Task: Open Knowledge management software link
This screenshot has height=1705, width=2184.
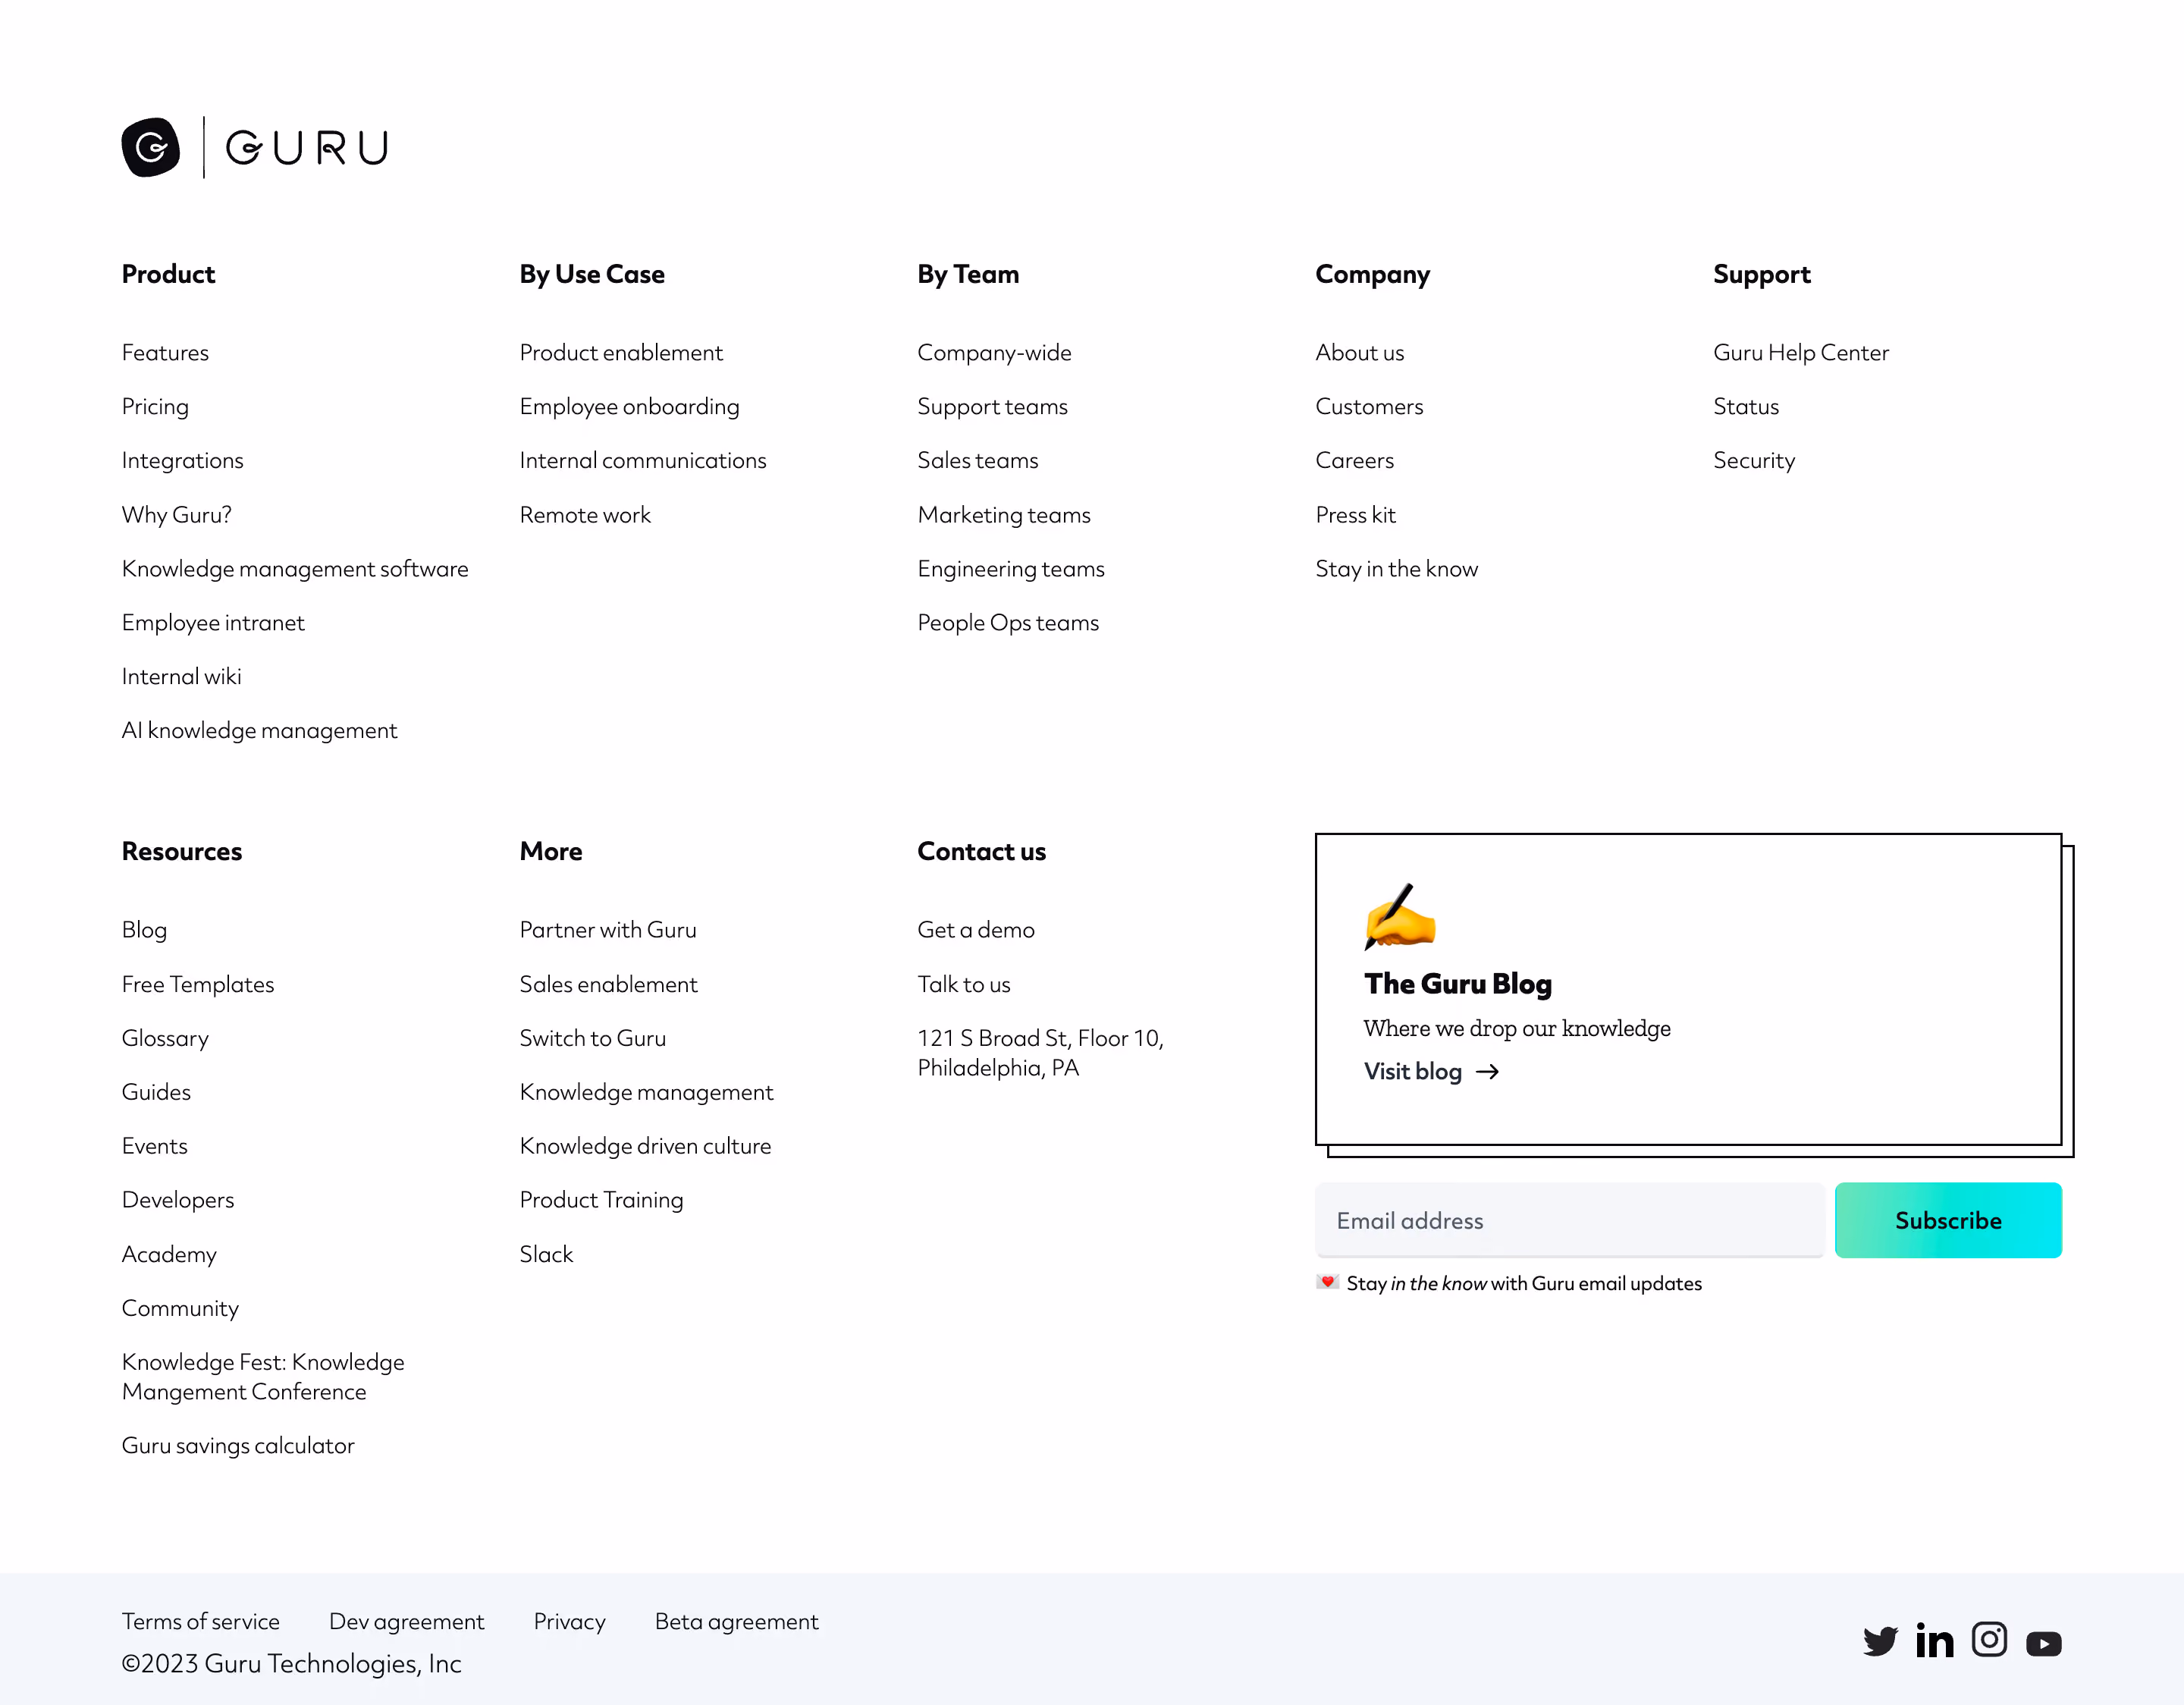Action: pyautogui.click(x=295, y=569)
